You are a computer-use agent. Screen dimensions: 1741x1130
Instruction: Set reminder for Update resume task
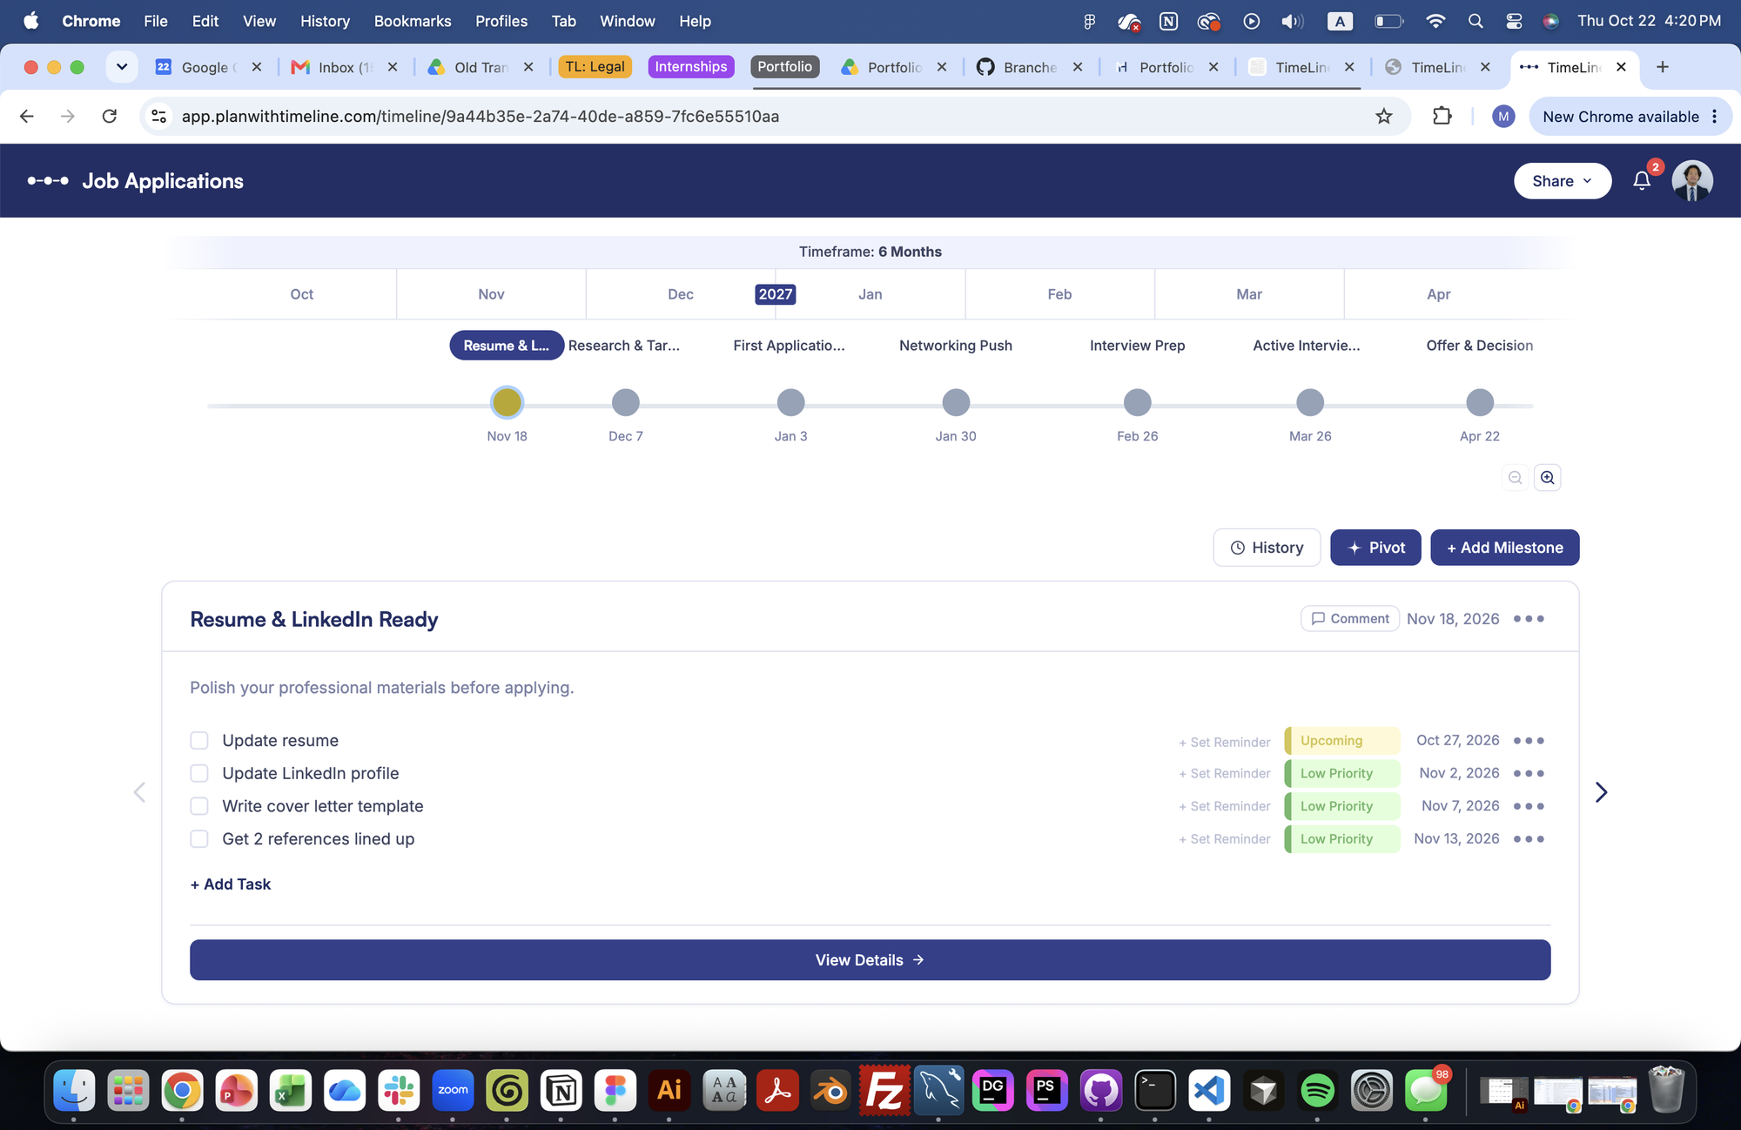pyautogui.click(x=1225, y=743)
